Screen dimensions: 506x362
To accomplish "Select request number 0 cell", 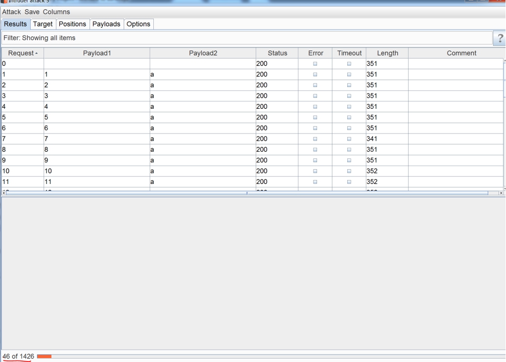I will (x=23, y=64).
